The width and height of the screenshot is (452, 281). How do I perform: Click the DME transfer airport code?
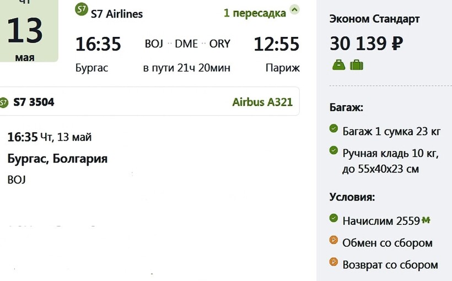pyautogui.click(x=186, y=44)
